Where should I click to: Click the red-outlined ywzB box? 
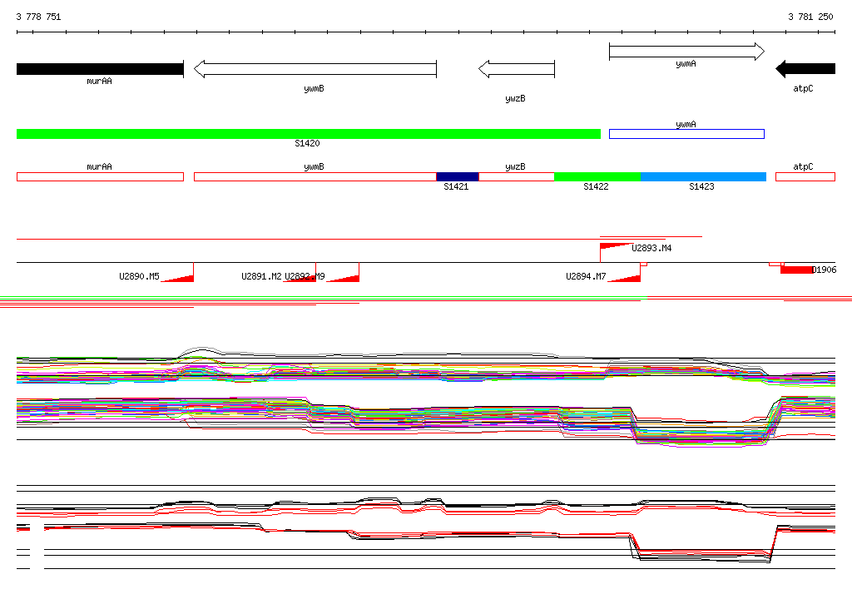tap(516, 176)
